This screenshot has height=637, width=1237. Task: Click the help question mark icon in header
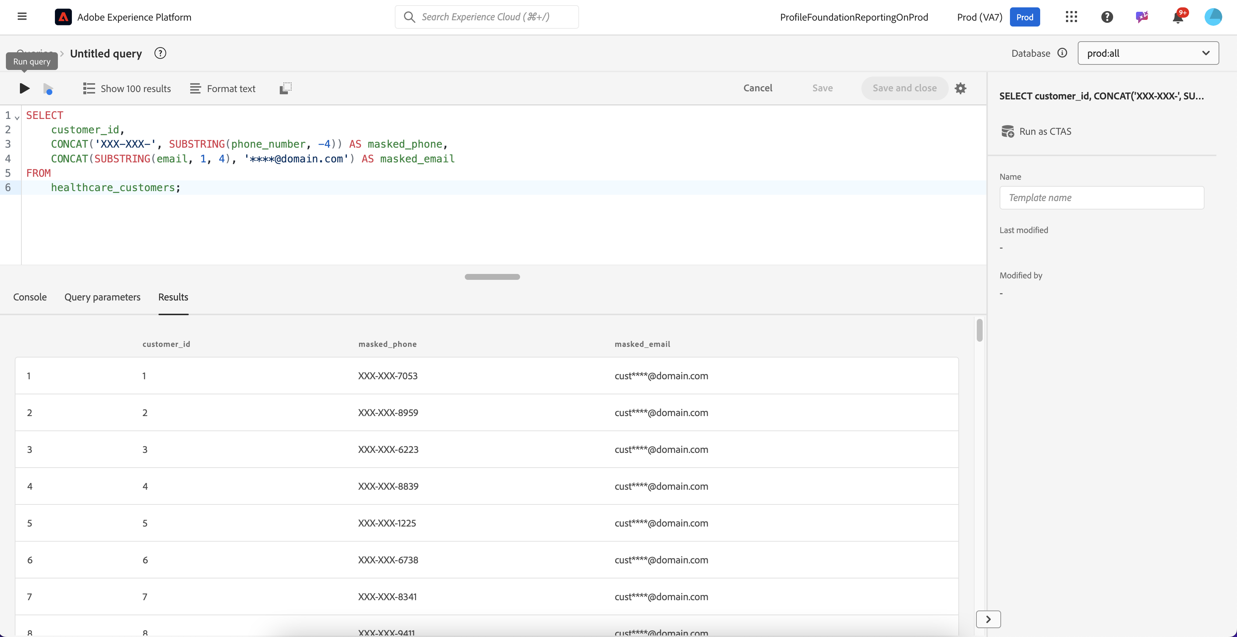(1107, 17)
